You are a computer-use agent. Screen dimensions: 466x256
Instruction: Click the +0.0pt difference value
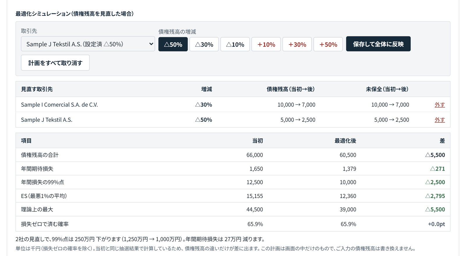[x=436, y=224]
